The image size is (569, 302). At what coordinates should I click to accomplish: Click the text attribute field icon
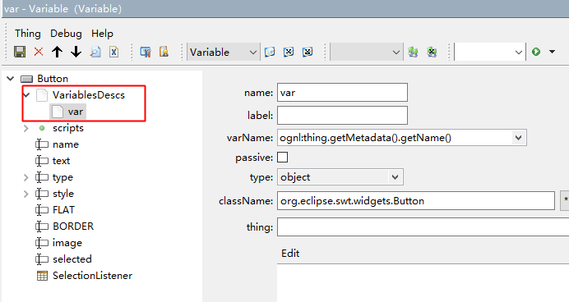(x=42, y=161)
